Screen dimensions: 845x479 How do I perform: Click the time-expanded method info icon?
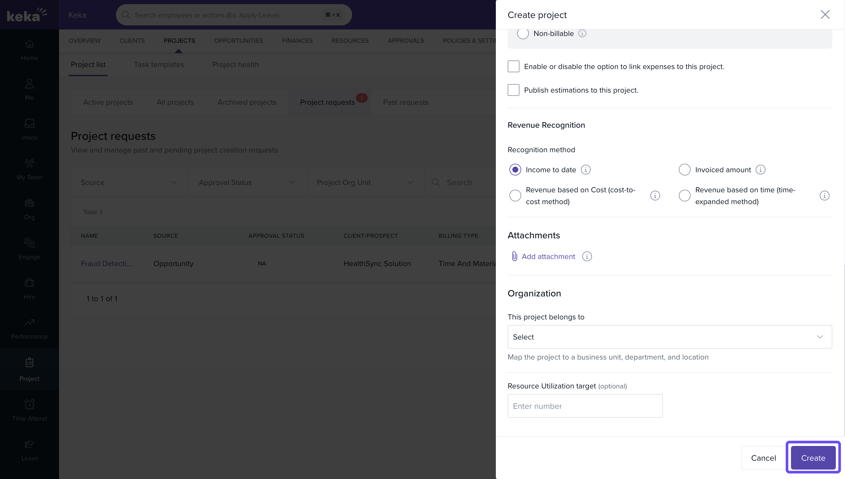824,196
